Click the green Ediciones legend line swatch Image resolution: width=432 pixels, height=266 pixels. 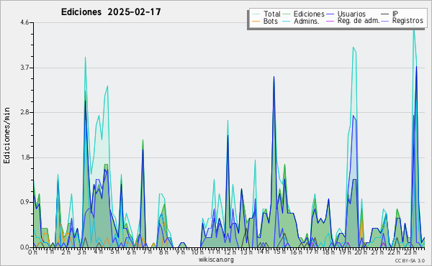click(287, 14)
